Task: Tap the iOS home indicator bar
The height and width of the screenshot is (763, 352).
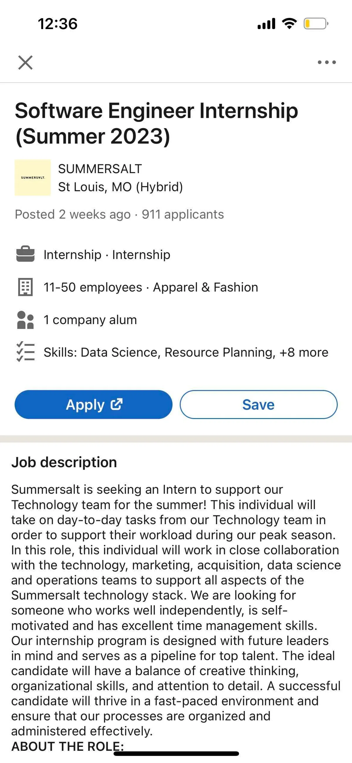Action: pyautogui.click(x=176, y=753)
